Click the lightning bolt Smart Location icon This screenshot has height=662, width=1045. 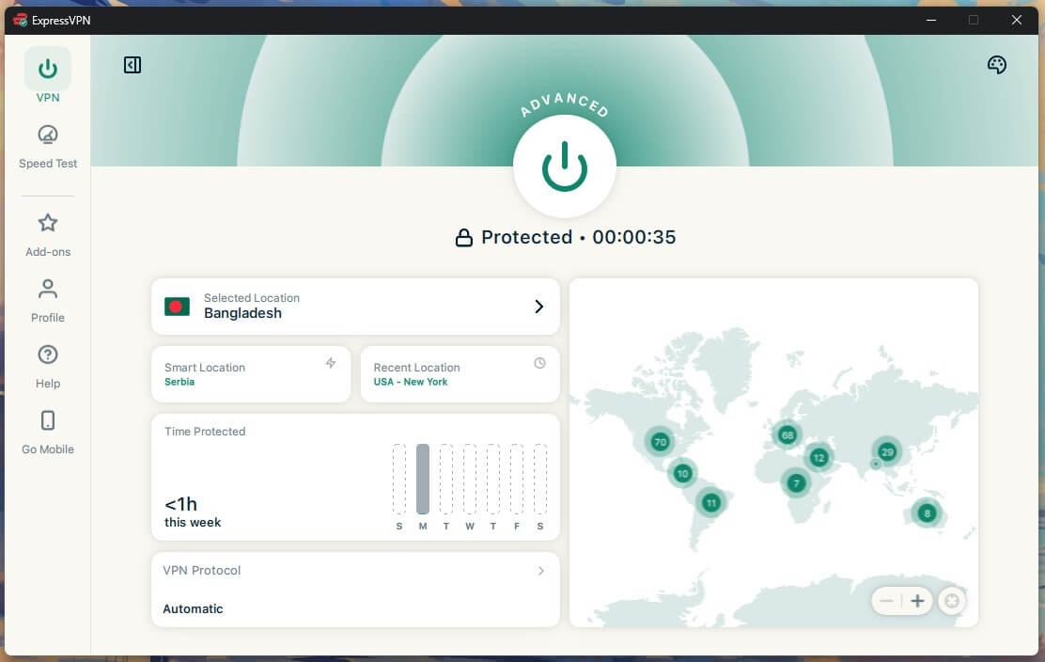(331, 363)
